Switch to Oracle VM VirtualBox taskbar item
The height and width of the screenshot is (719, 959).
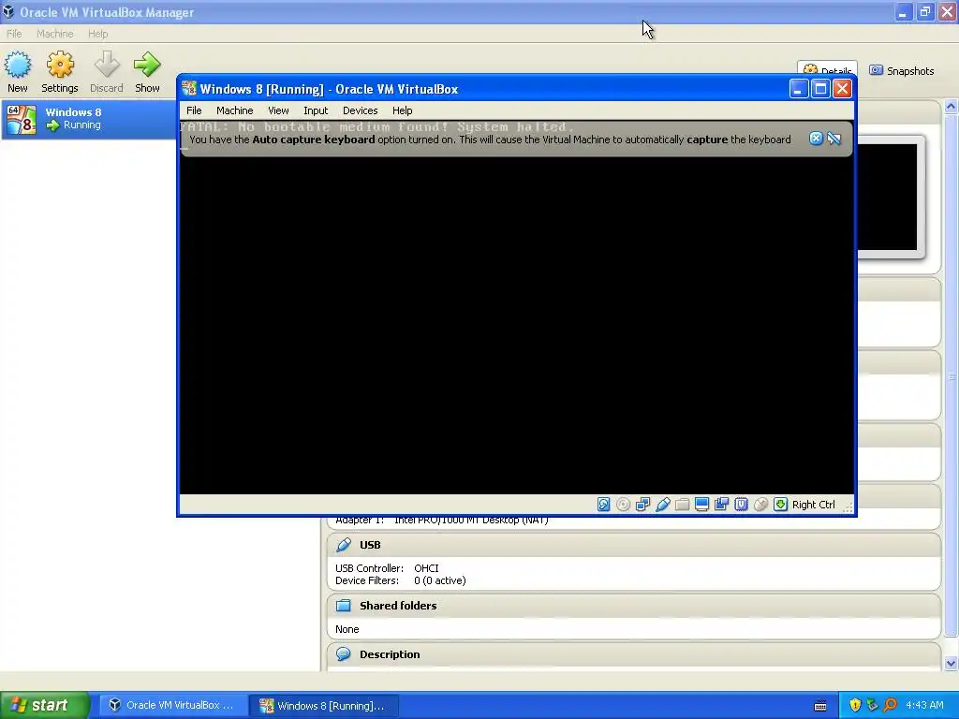(172, 705)
